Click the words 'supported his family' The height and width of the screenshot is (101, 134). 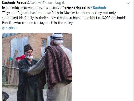click(18, 18)
